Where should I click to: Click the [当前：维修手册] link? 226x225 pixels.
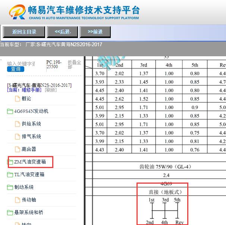[x=24, y=90]
